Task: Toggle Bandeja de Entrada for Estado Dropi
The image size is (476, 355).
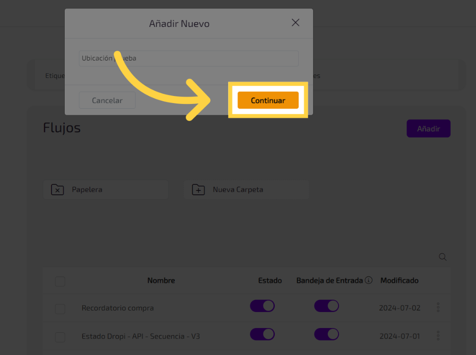Action: point(326,334)
